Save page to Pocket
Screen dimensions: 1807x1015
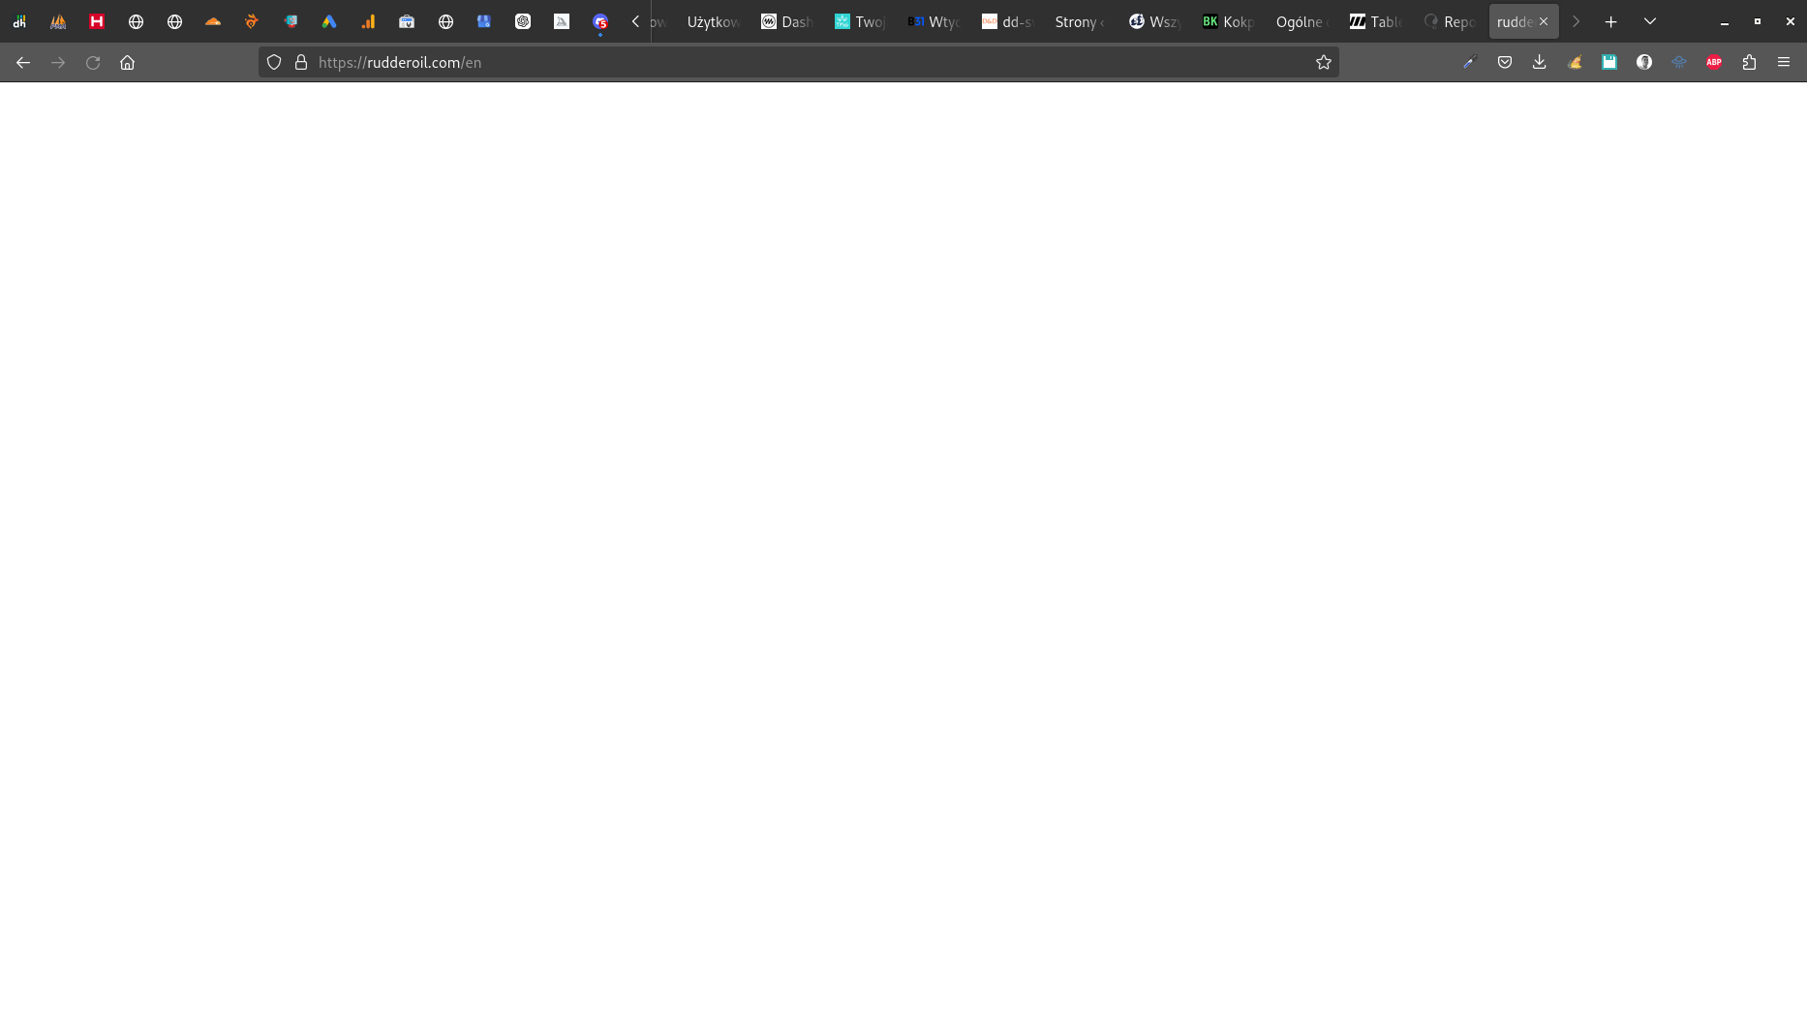[1505, 62]
